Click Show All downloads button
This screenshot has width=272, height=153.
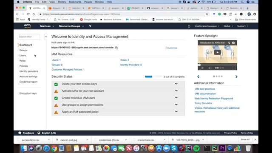[x=245, y=139]
